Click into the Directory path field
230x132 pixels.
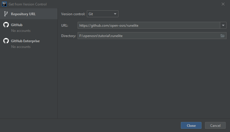[148, 36]
